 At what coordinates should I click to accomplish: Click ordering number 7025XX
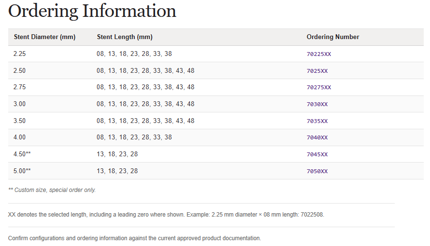(317, 71)
